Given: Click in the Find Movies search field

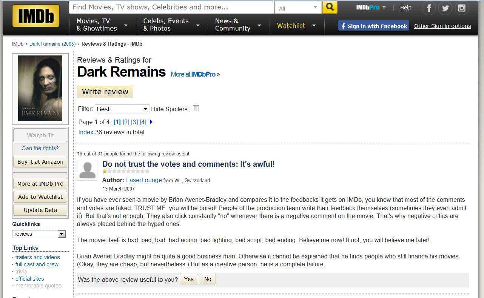Looking at the screenshot, I should 171,7.
